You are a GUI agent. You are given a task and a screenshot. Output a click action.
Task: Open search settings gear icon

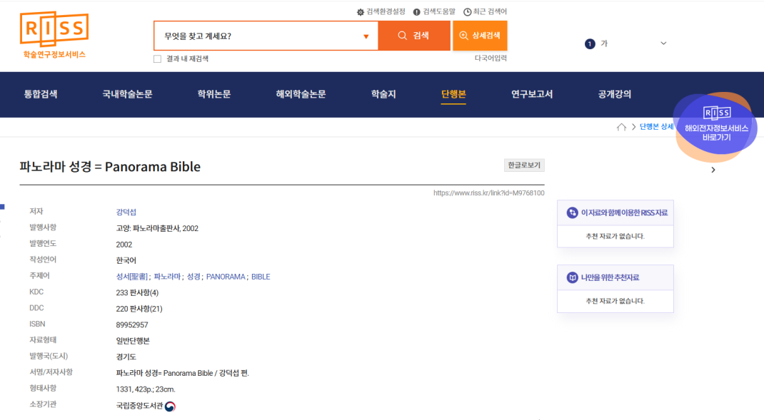pyautogui.click(x=361, y=12)
